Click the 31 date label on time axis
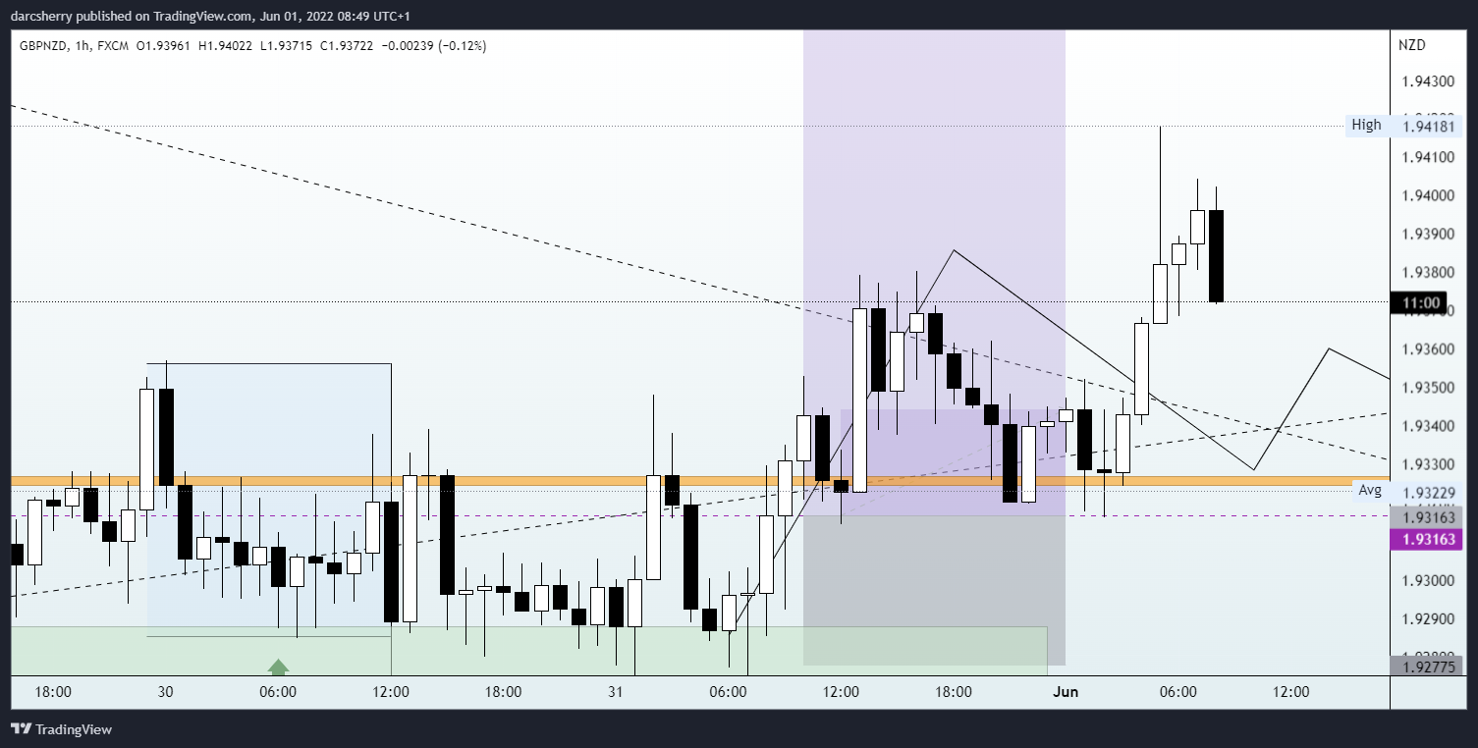 pyautogui.click(x=616, y=692)
